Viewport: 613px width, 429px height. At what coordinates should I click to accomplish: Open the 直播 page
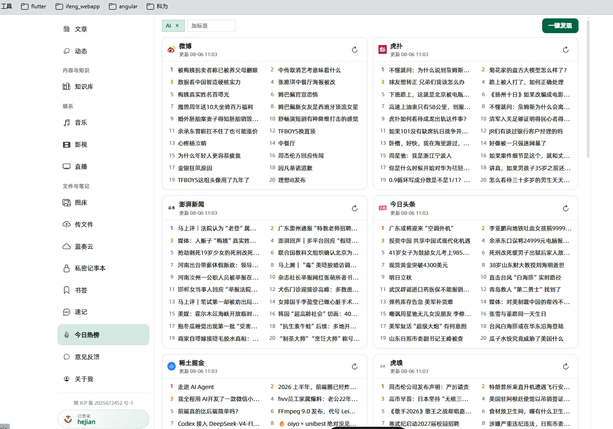click(103, 166)
